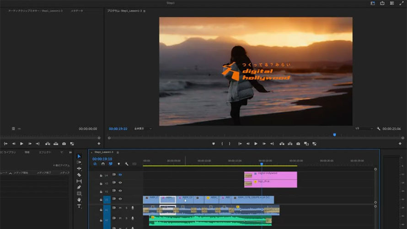Select the Hand tool
Viewport: 407px width, 229px height.
[79, 200]
